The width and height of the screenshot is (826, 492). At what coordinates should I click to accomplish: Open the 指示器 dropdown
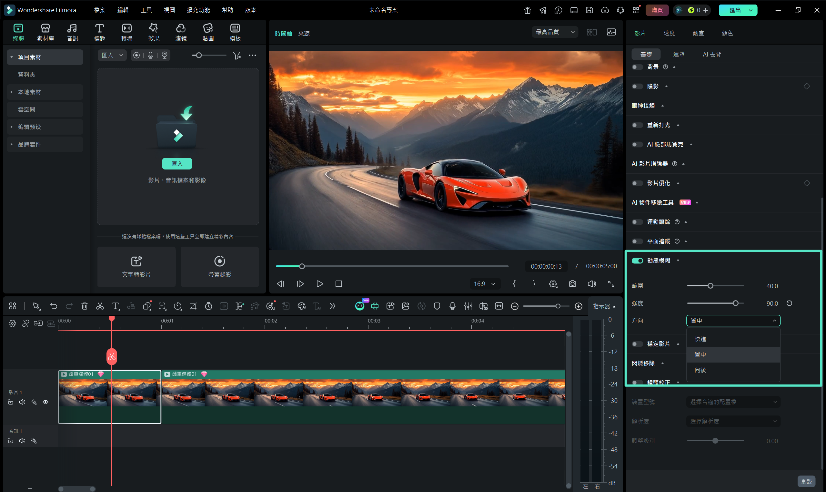pyautogui.click(x=604, y=306)
